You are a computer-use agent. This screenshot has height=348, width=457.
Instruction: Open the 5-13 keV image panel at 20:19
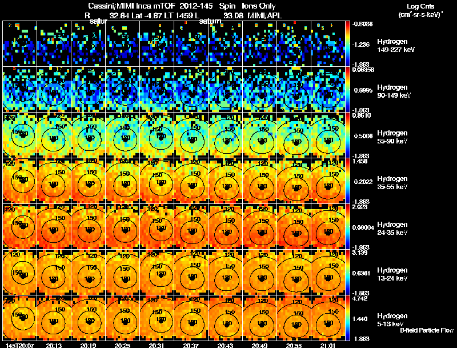89,318
